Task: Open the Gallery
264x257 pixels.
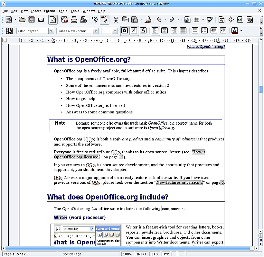Action: tap(240, 20)
